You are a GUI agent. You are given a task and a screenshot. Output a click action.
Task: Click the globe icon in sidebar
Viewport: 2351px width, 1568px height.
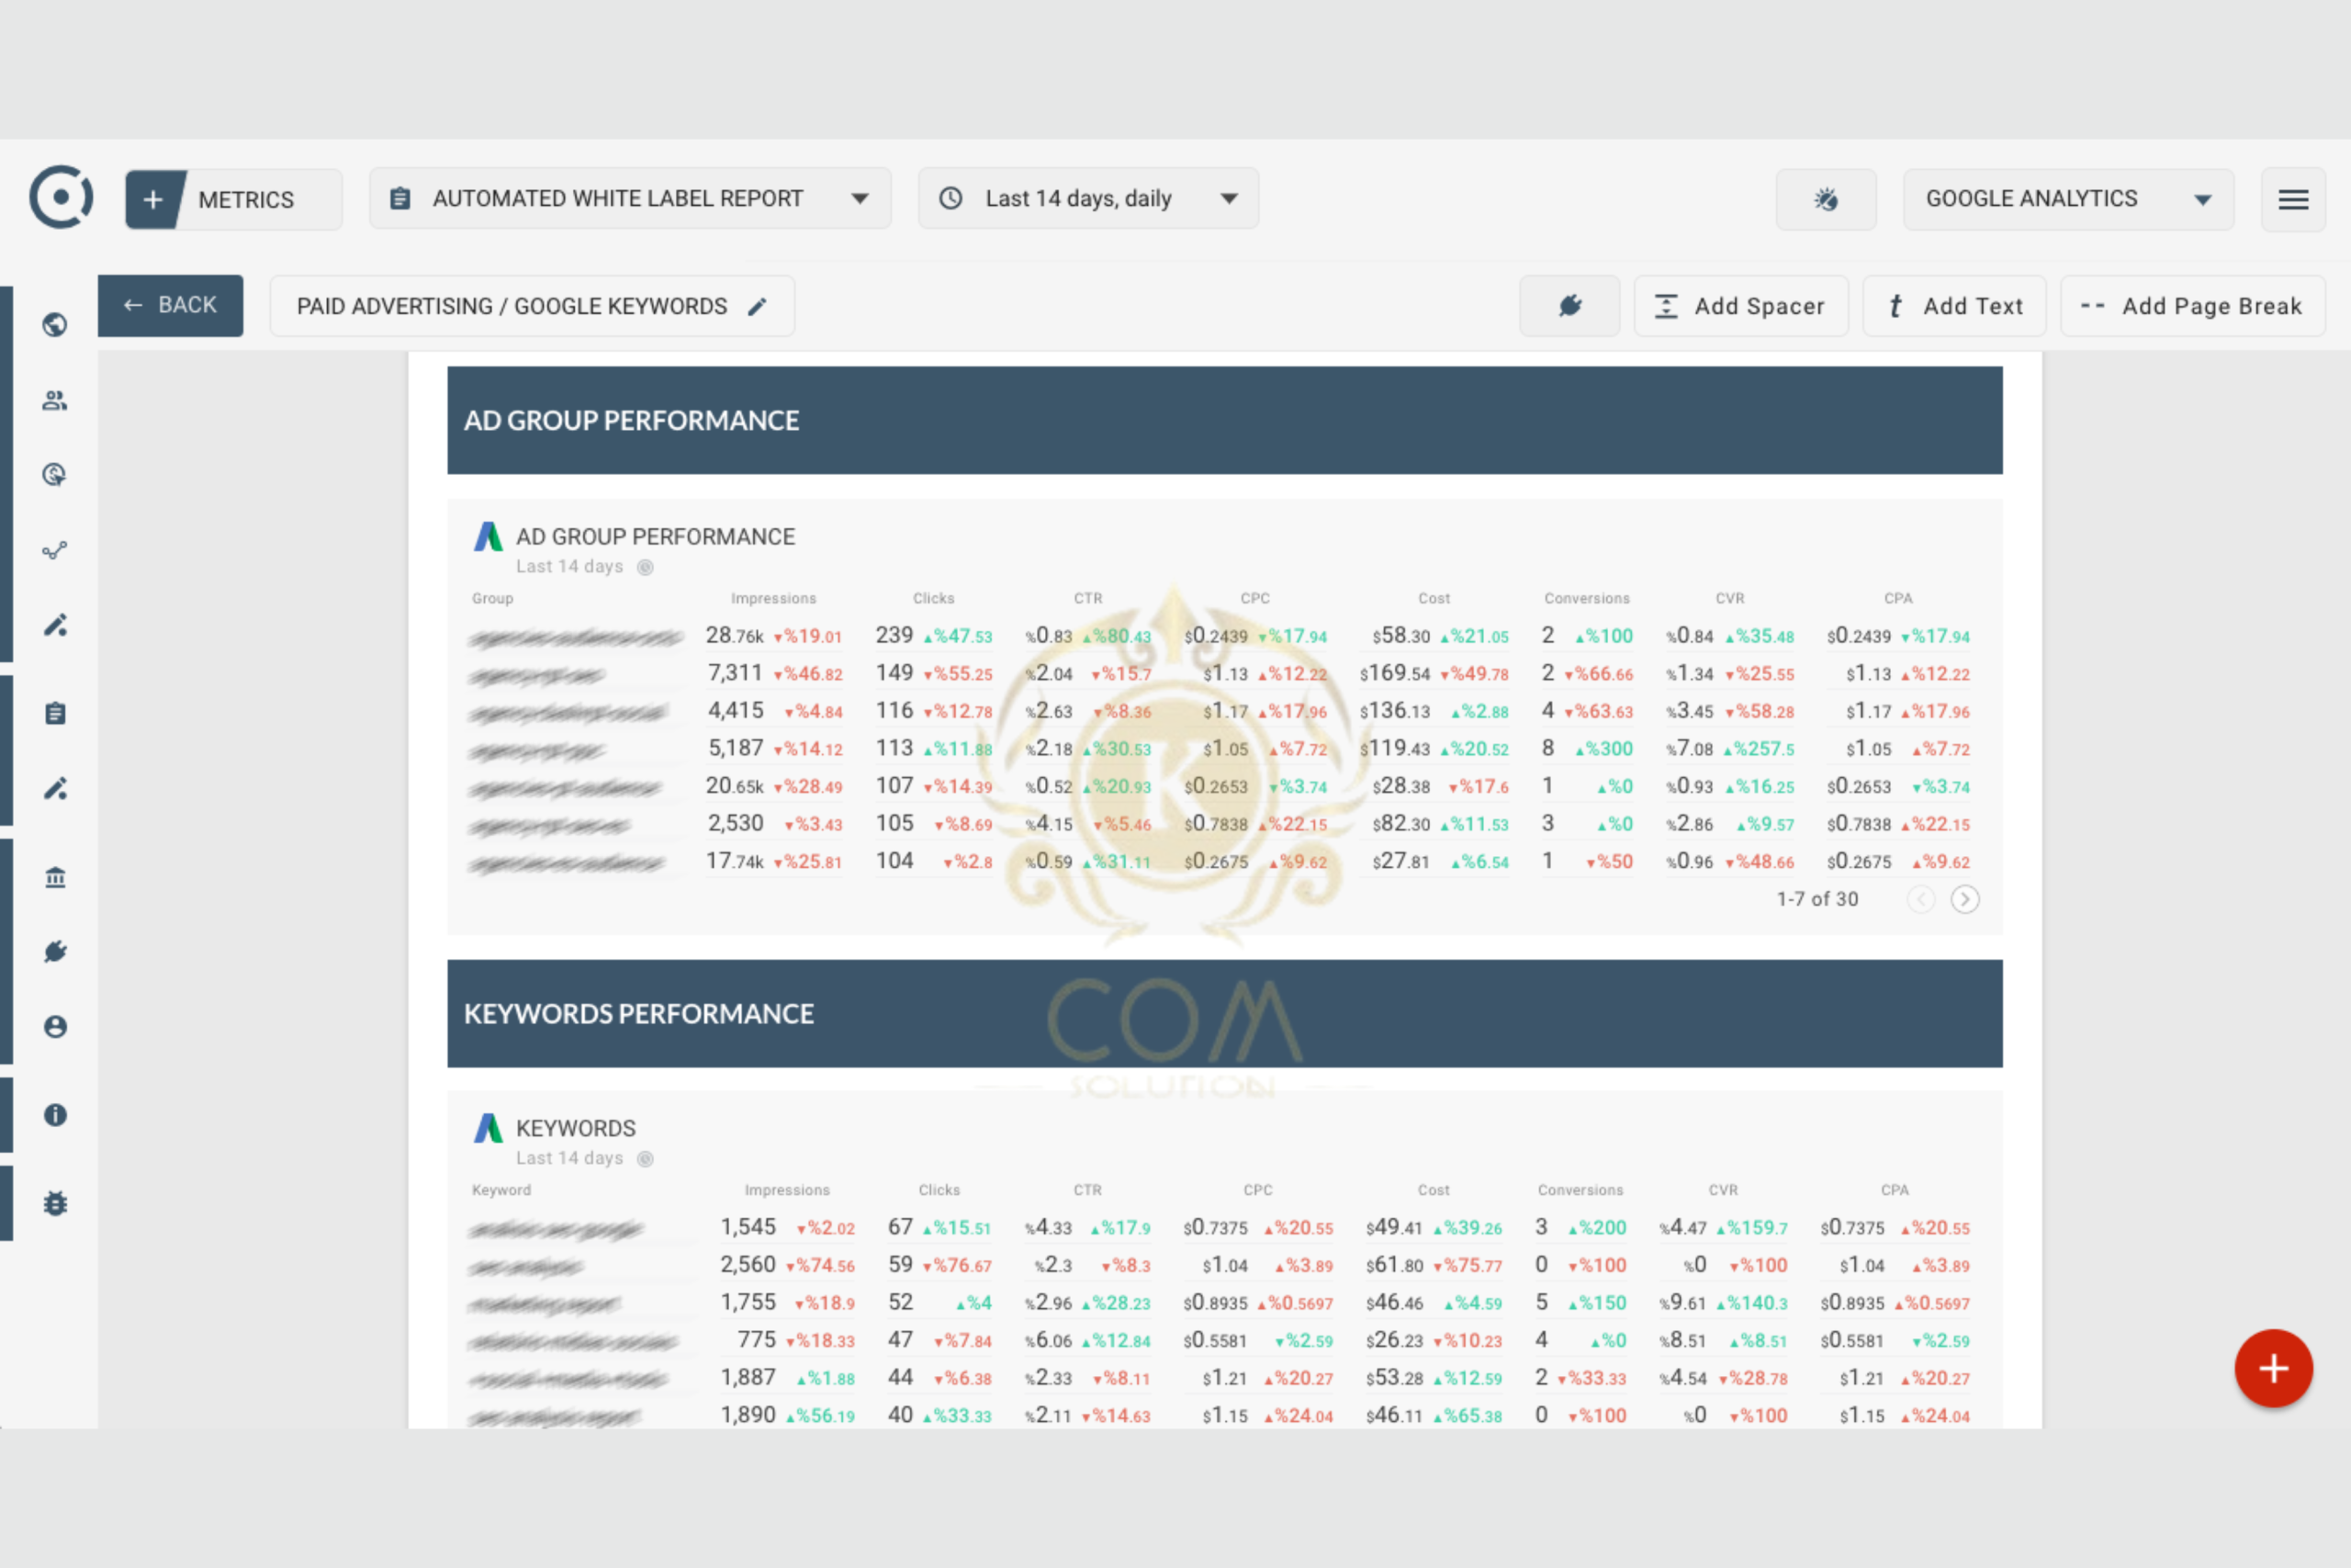pyautogui.click(x=55, y=324)
